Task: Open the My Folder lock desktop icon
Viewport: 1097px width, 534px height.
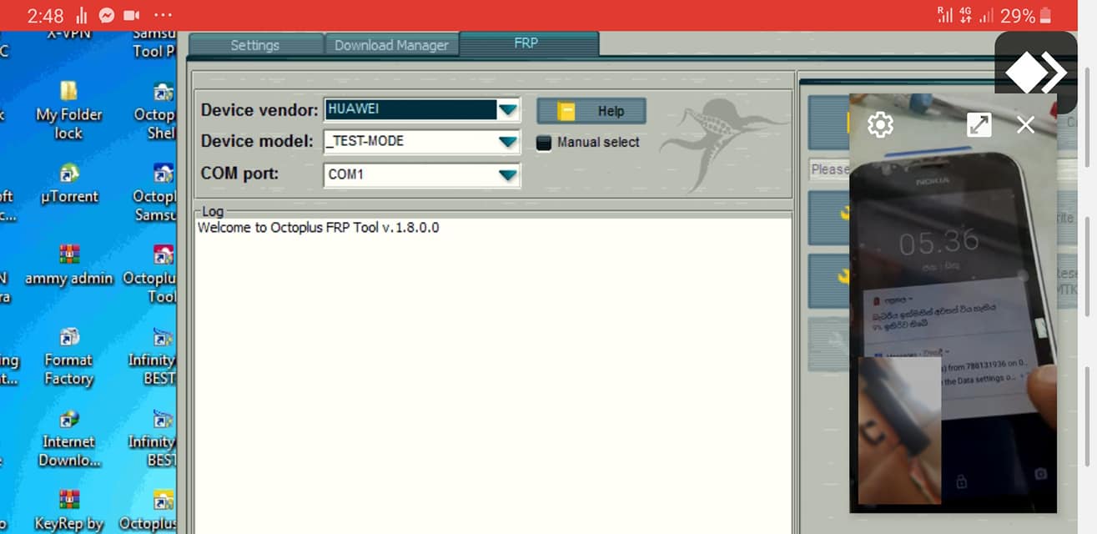Action: tap(68, 110)
